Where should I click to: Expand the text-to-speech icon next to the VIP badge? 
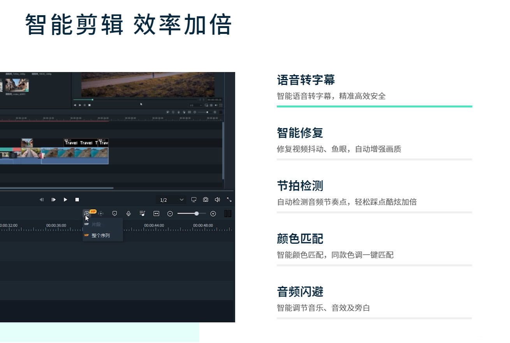point(101,213)
